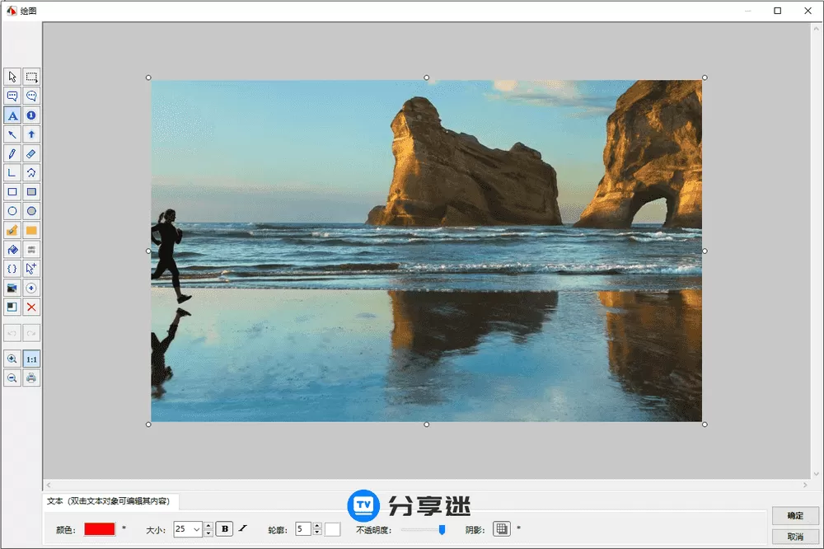Select the speech bubble callout tool
This screenshot has width=824, height=549.
(x=12, y=96)
